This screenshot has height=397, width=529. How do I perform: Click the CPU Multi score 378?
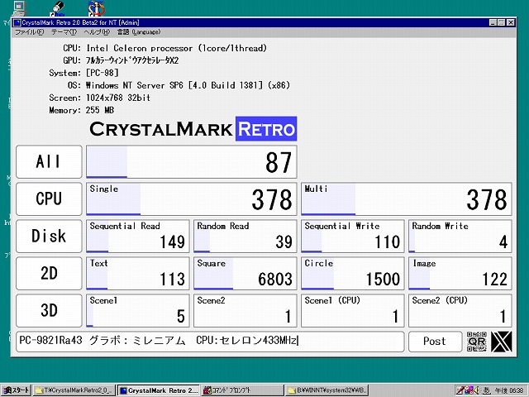[407, 198]
